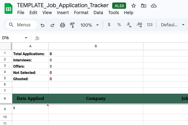Click into the formula bar fx field

pyautogui.click(x=113, y=38)
